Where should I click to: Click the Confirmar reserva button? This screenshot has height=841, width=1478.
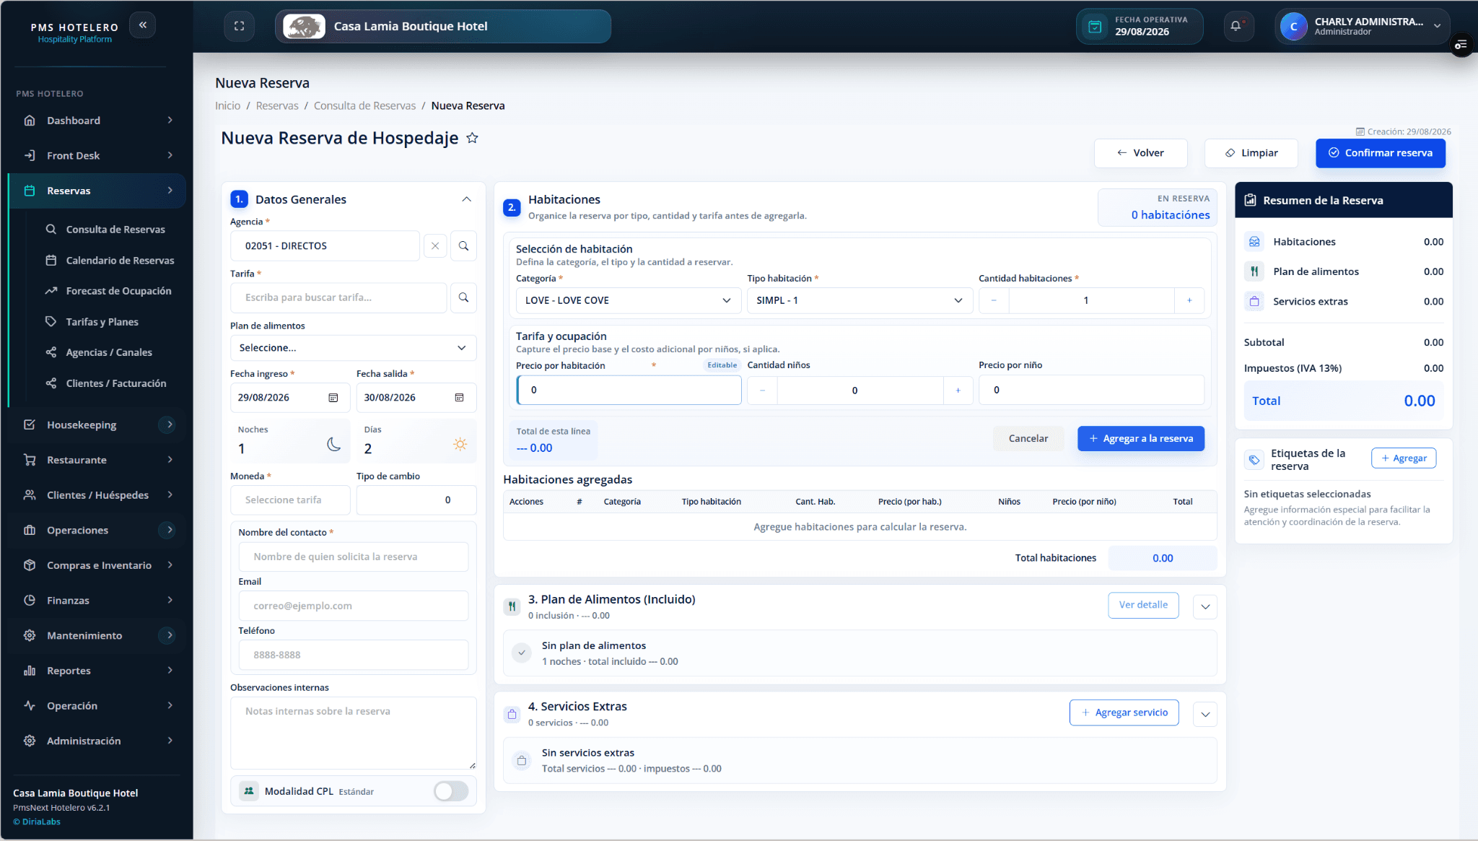(1380, 153)
